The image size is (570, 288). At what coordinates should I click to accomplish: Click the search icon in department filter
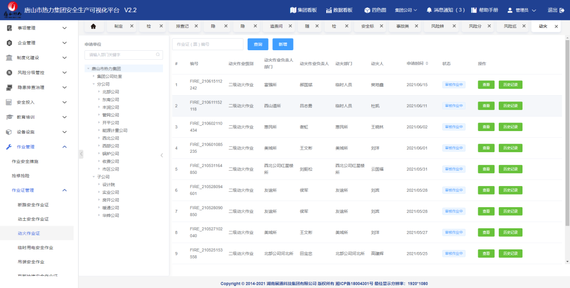point(158,54)
